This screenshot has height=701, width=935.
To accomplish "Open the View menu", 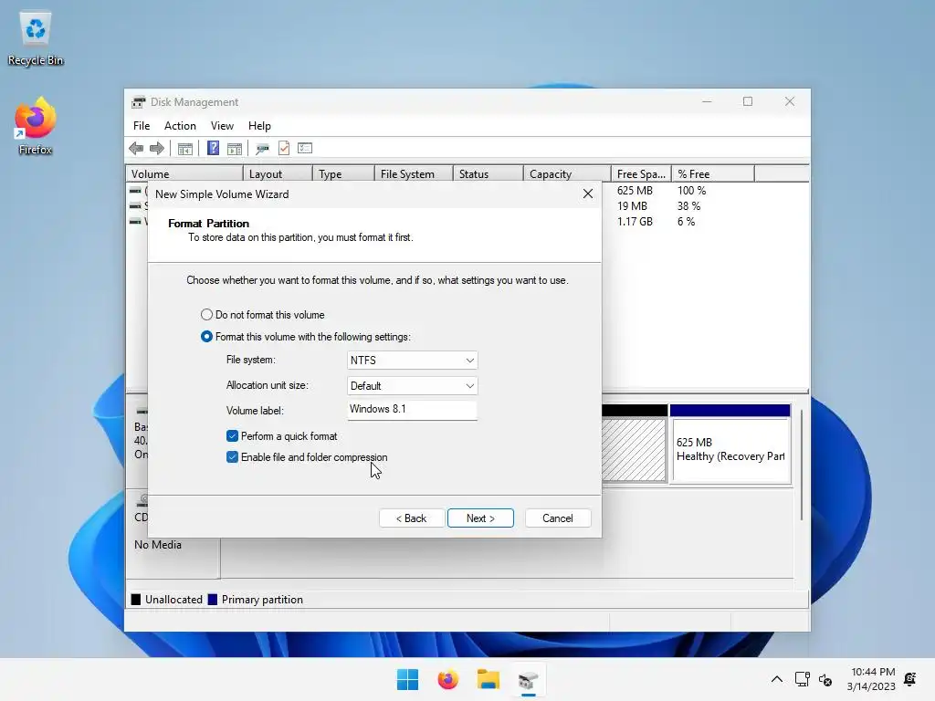I will [x=222, y=126].
